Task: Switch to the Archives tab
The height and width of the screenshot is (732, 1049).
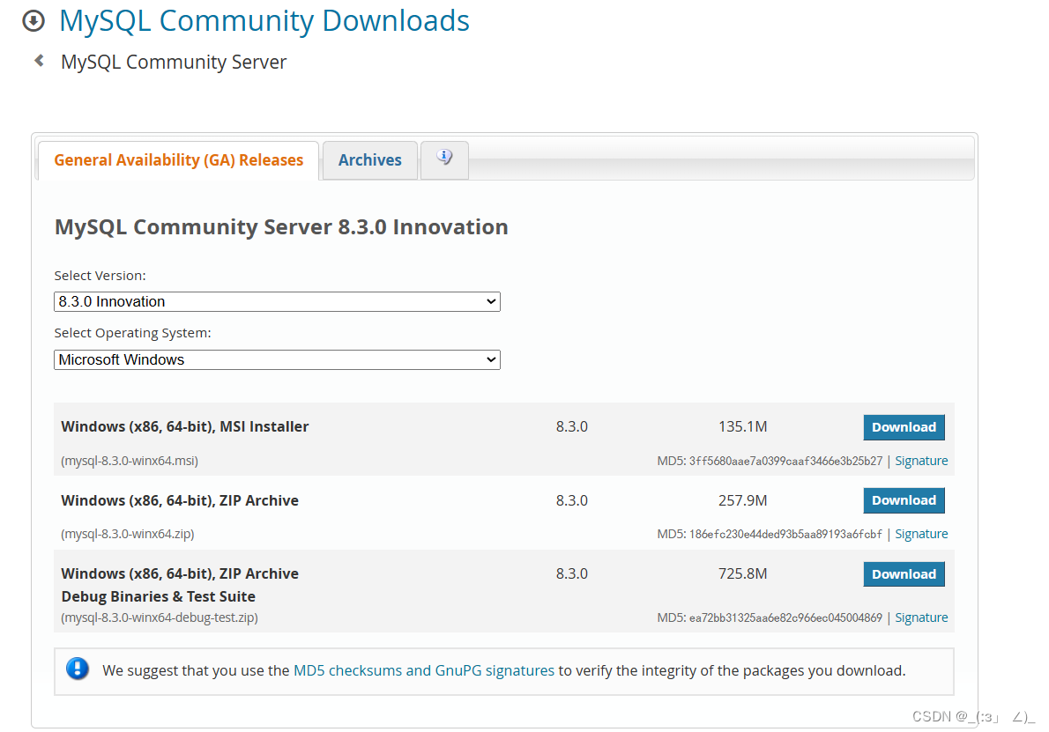Action: [x=370, y=160]
